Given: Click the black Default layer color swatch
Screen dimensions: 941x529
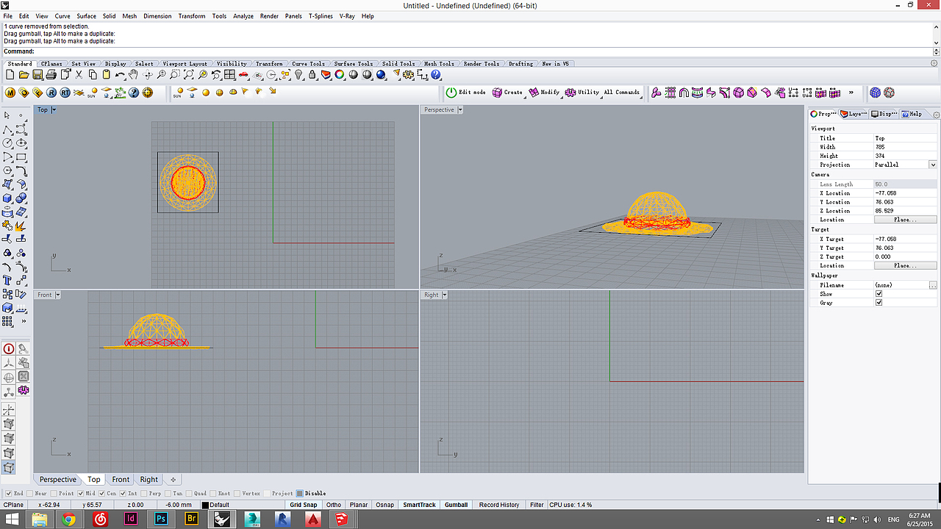Looking at the screenshot, I should point(205,505).
